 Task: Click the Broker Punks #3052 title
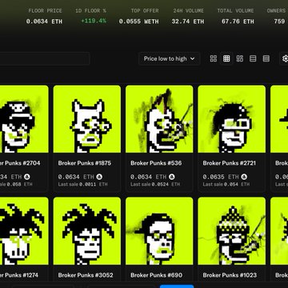click(86, 275)
